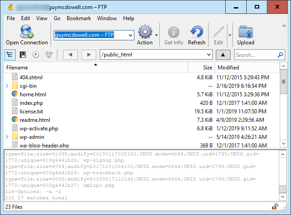Click the document icon beside 404.shtml

tap(15, 77)
